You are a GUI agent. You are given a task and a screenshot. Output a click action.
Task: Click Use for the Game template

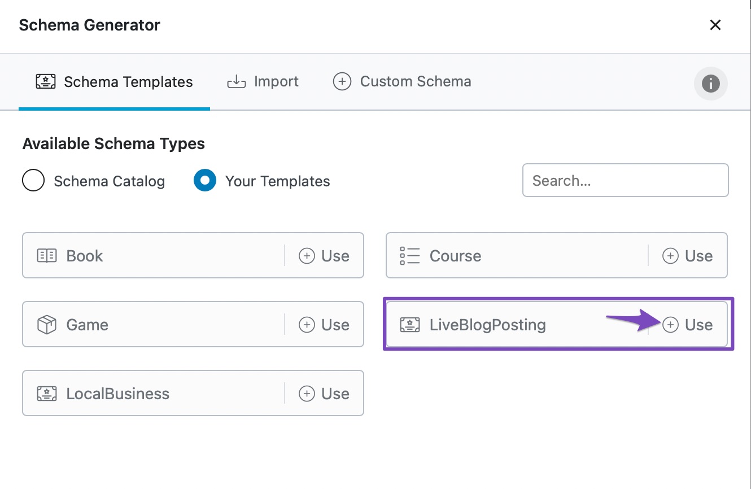(x=324, y=325)
